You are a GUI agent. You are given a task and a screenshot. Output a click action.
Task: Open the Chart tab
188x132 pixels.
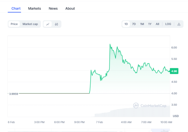click(16, 8)
